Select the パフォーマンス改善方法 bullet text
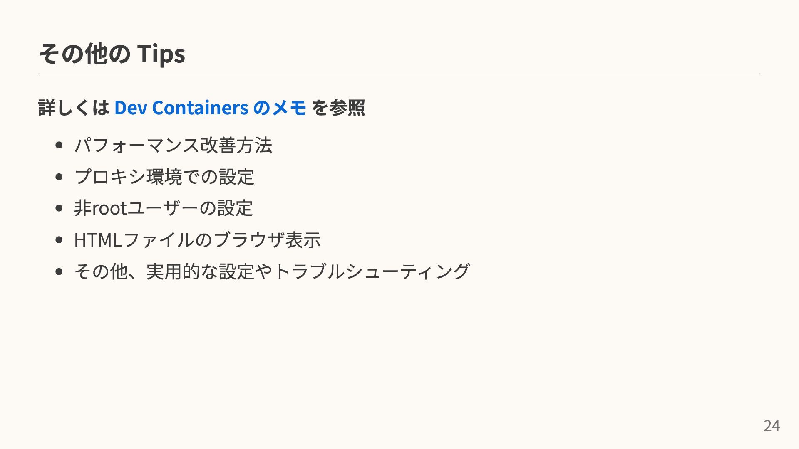Viewport: 799px width, 449px height. (x=173, y=145)
